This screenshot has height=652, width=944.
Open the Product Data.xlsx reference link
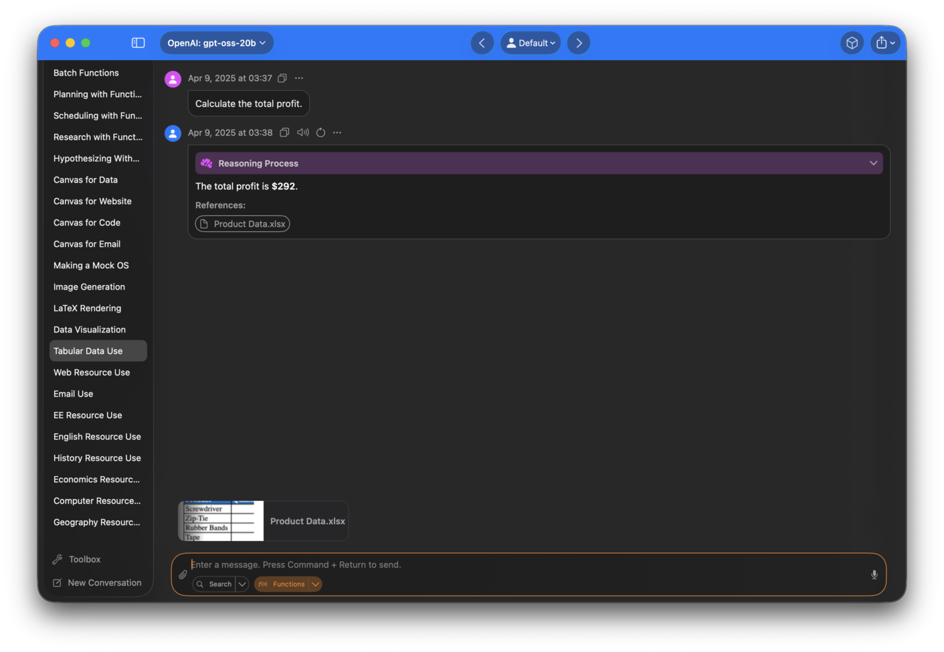tap(242, 224)
